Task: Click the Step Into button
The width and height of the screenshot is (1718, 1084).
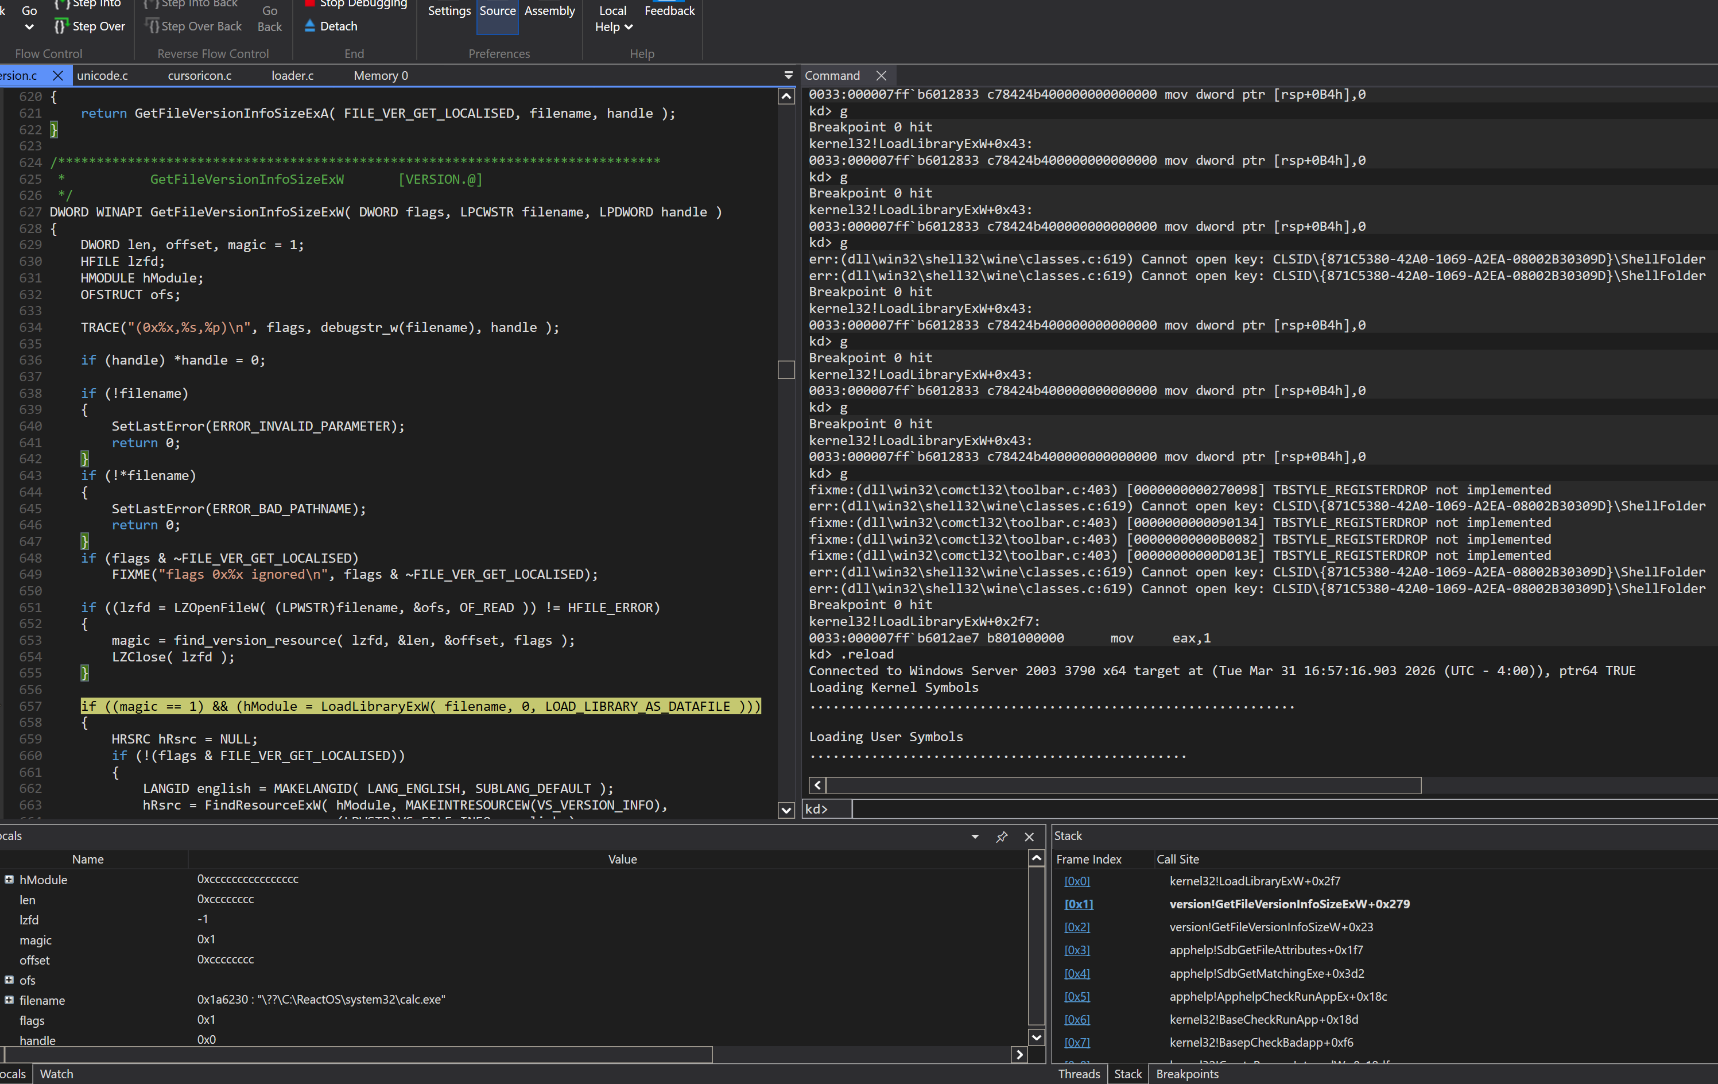Action: 88,4
